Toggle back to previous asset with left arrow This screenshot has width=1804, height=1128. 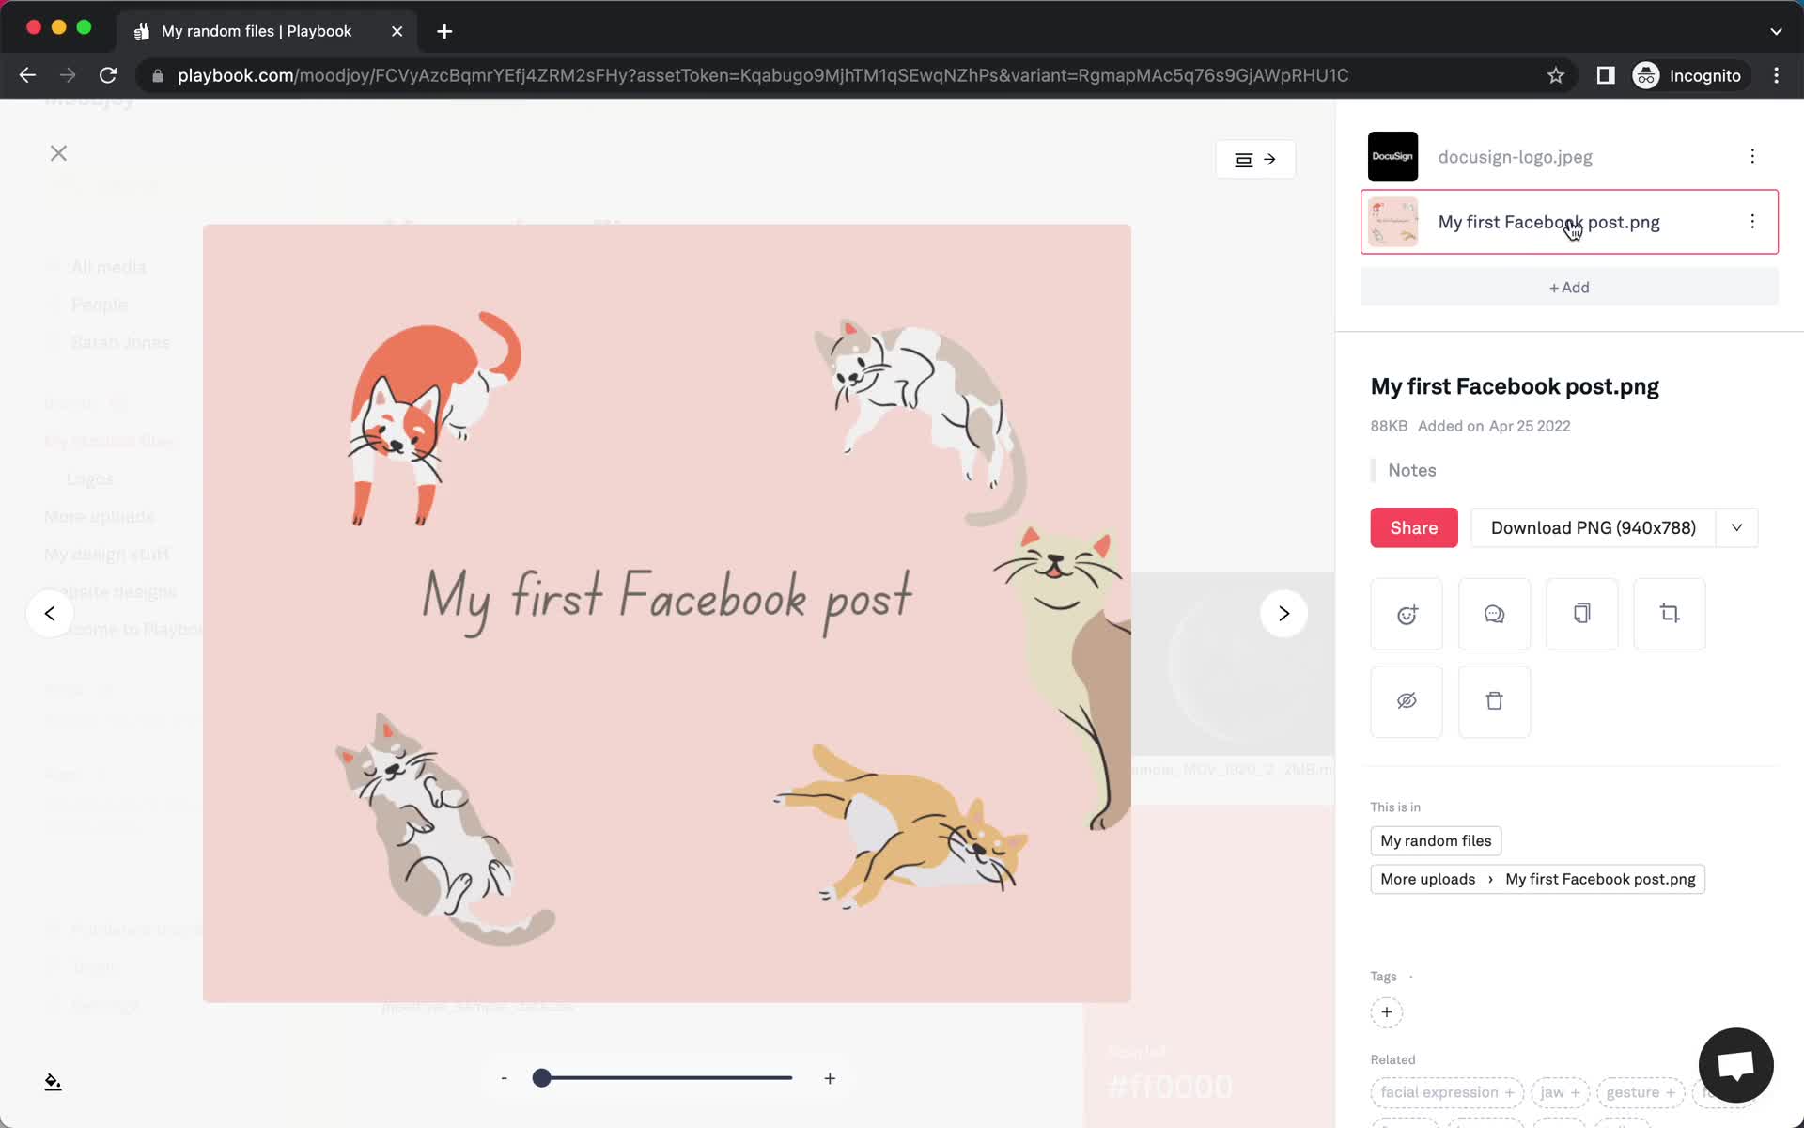[x=50, y=614]
